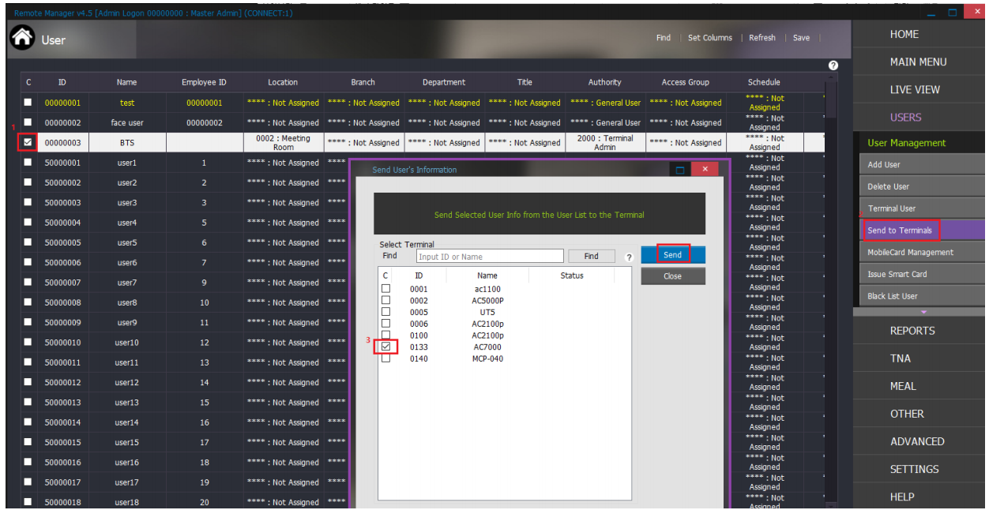Expand the SETTINGS menu section
Viewport: 989px width, 510px height.
914,469
